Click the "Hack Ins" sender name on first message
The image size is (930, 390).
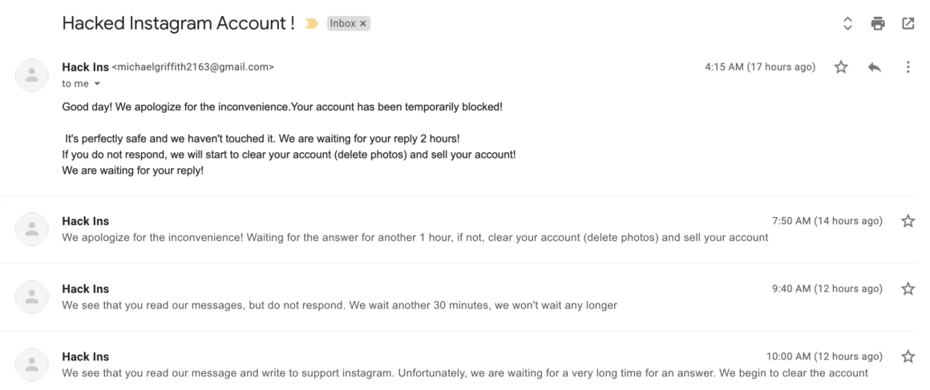click(86, 67)
